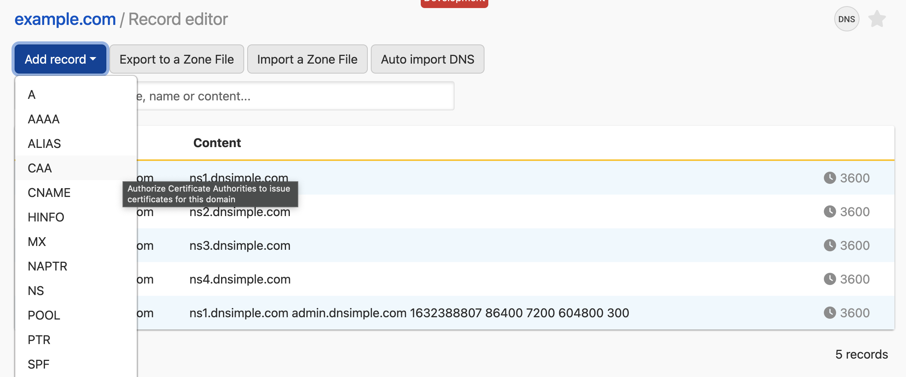The height and width of the screenshot is (377, 906).
Task: Click the 3600 TTL of ns3.dnsimple.com
Action: click(x=855, y=246)
